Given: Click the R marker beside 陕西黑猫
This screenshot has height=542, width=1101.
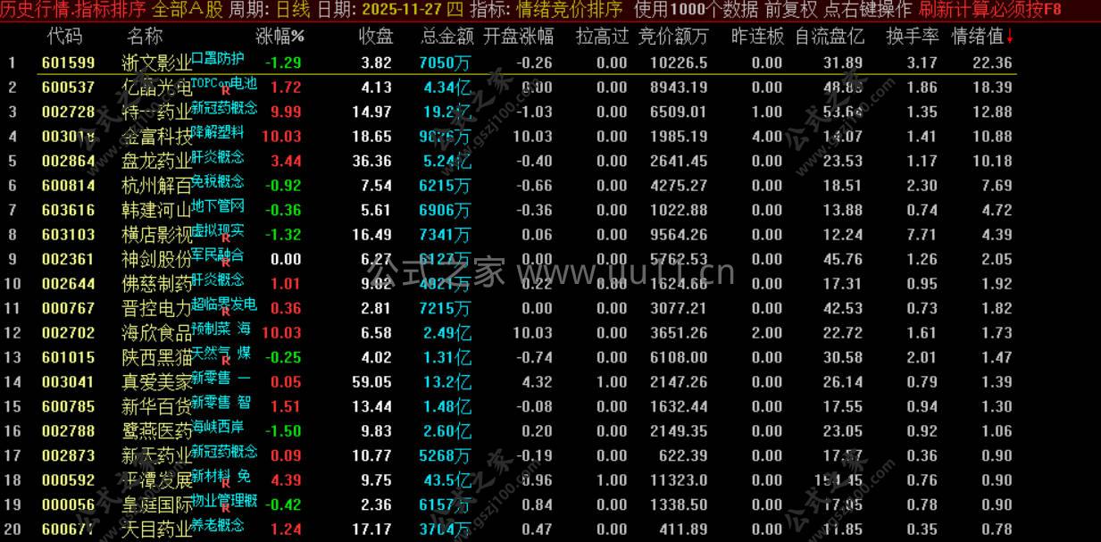Looking at the screenshot, I should click(x=226, y=361).
